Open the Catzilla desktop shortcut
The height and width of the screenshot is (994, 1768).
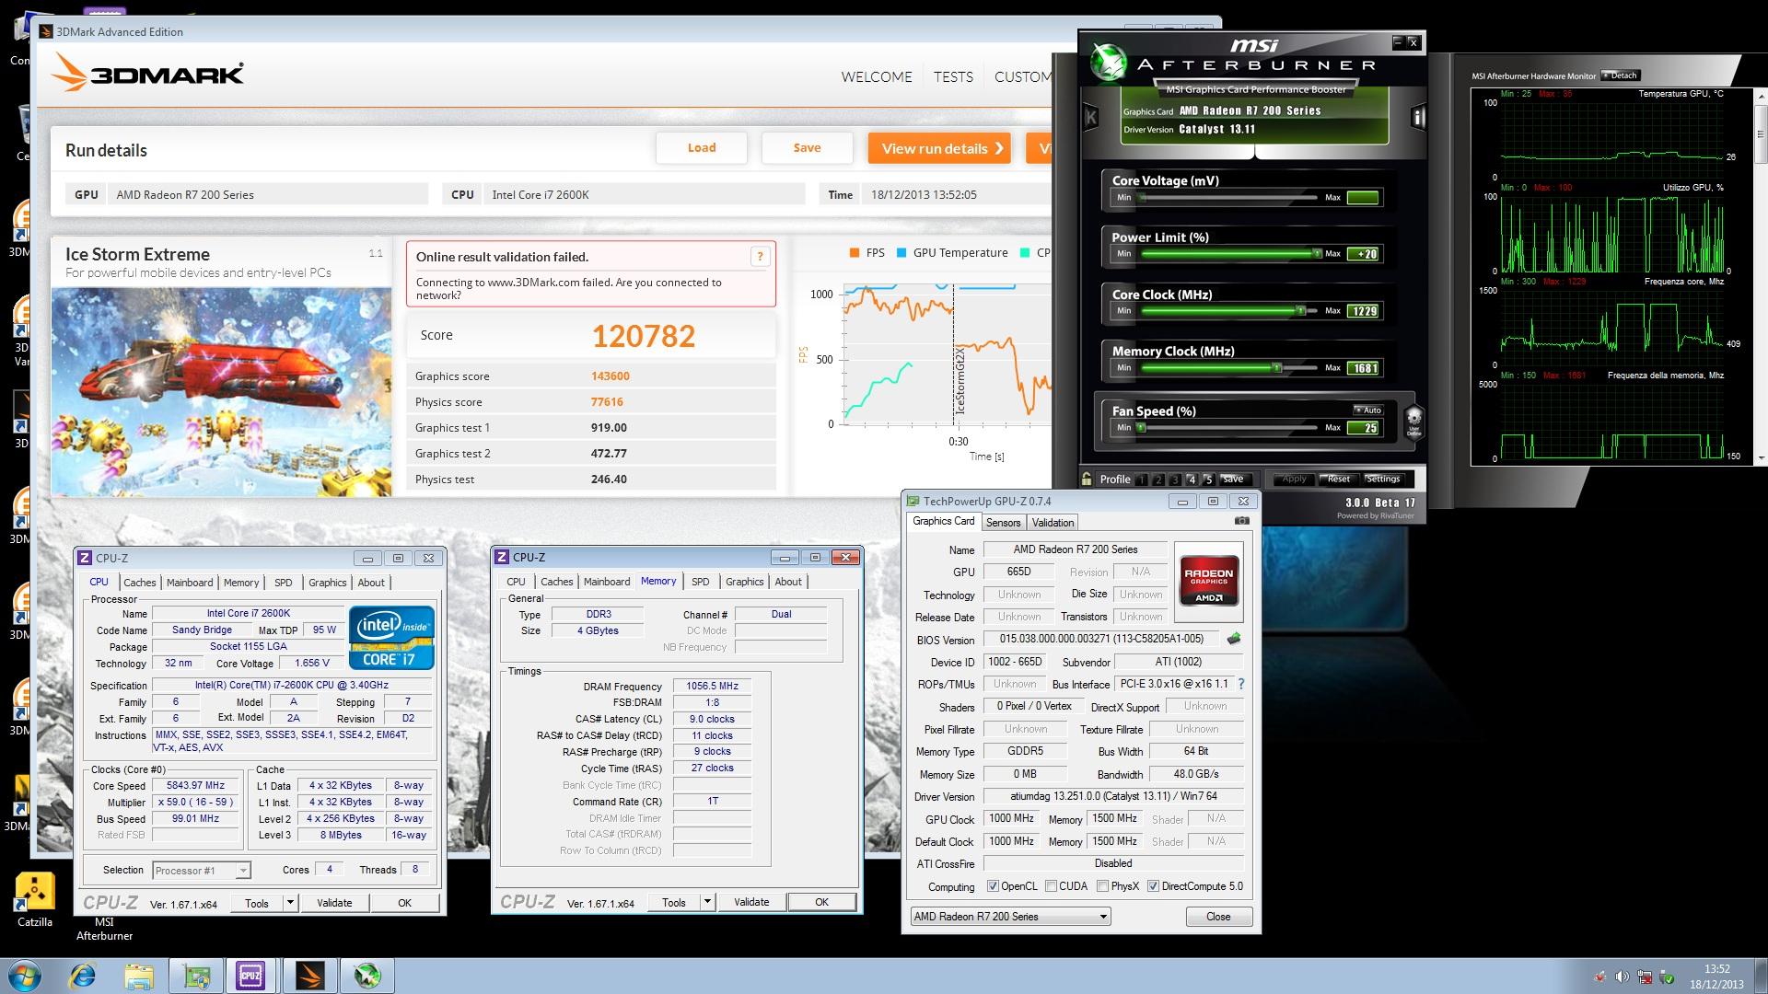(x=35, y=898)
